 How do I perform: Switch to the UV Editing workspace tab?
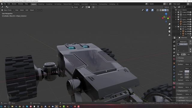click(58, 4)
